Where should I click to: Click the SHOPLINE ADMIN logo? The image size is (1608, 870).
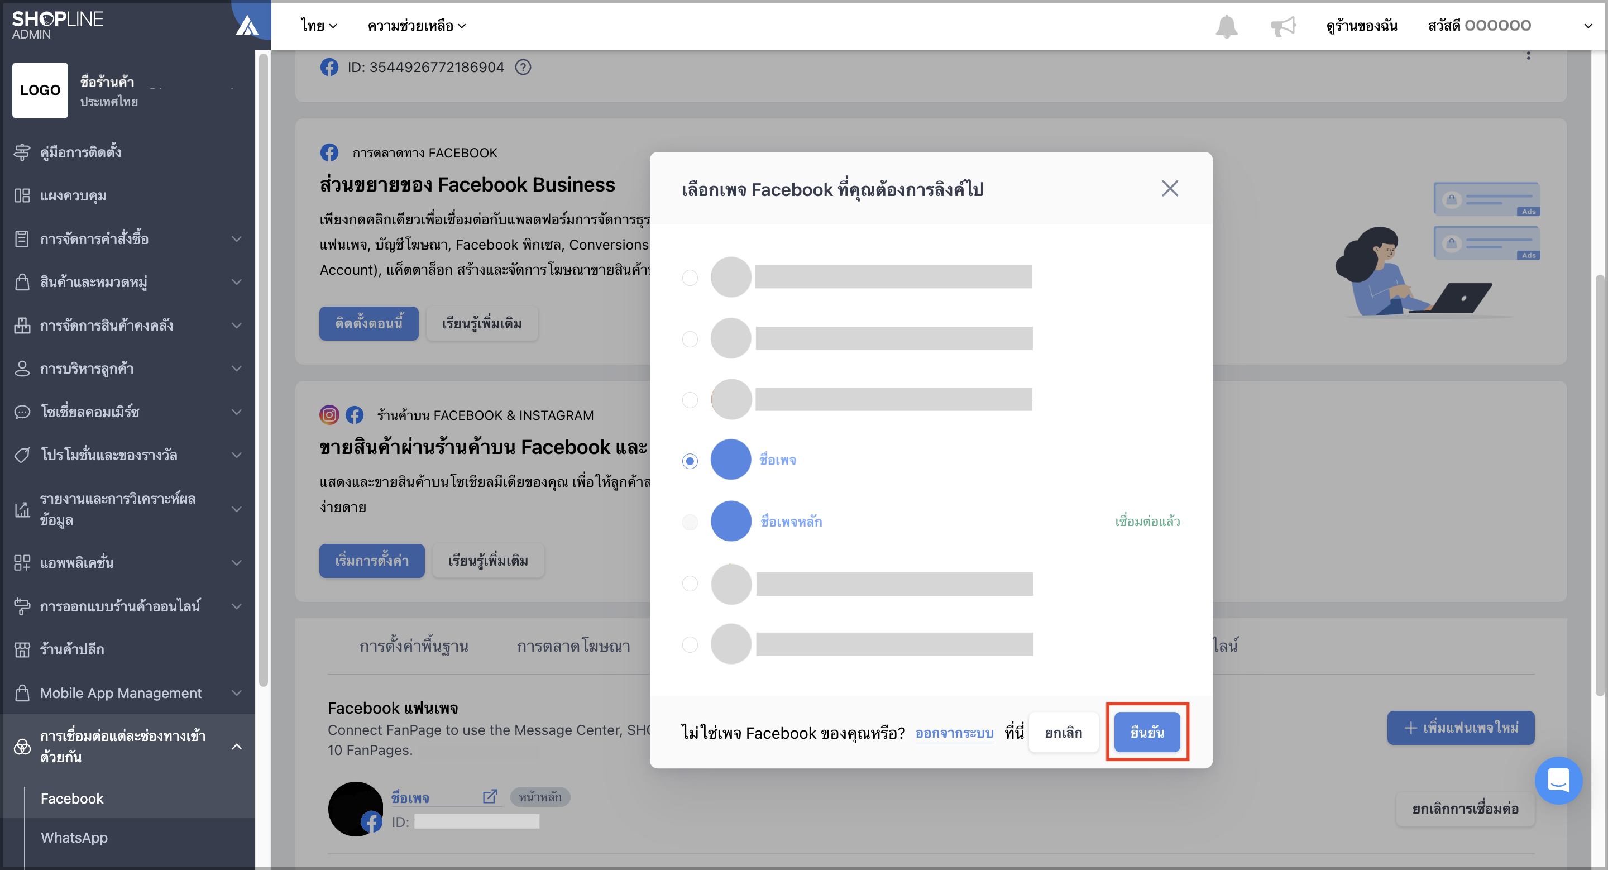click(x=58, y=25)
